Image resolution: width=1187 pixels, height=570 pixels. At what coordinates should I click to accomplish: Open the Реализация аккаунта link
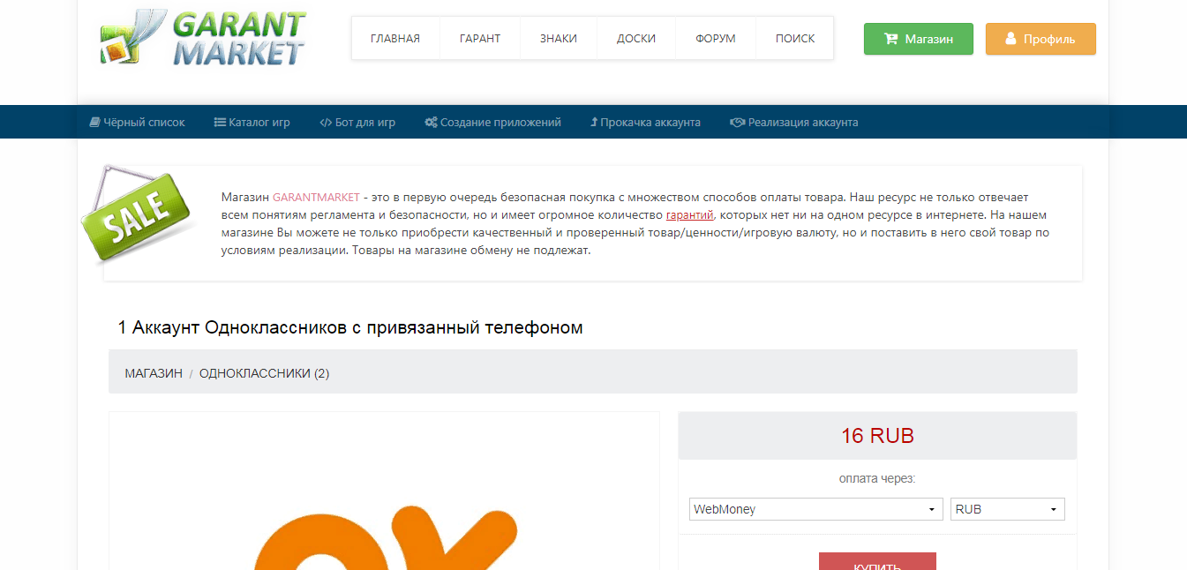click(794, 123)
